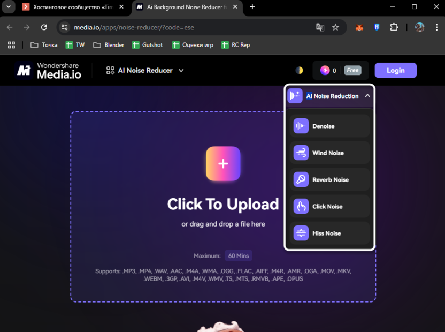Viewport: 445px width, 332px height.
Task: Go forward to next page
Action: click(x=27, y=27)
